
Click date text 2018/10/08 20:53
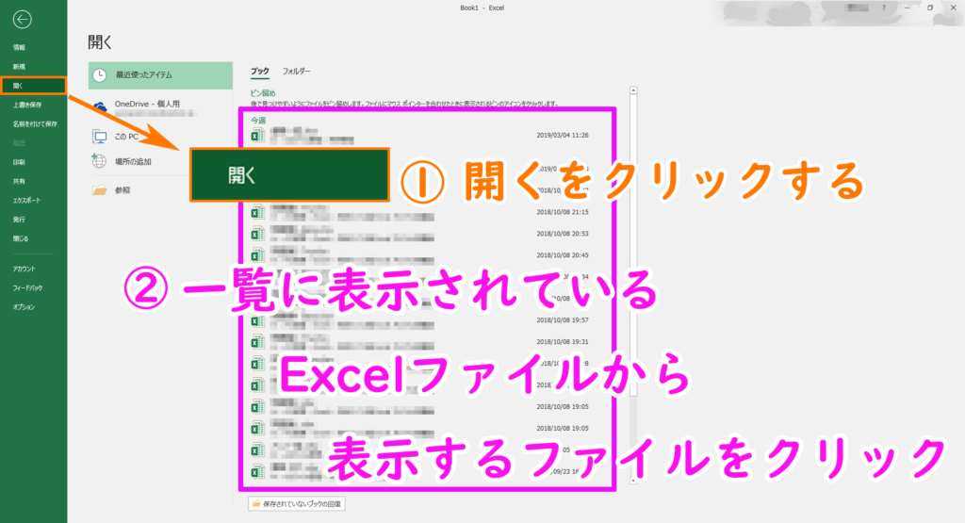(x=563, y=234)
